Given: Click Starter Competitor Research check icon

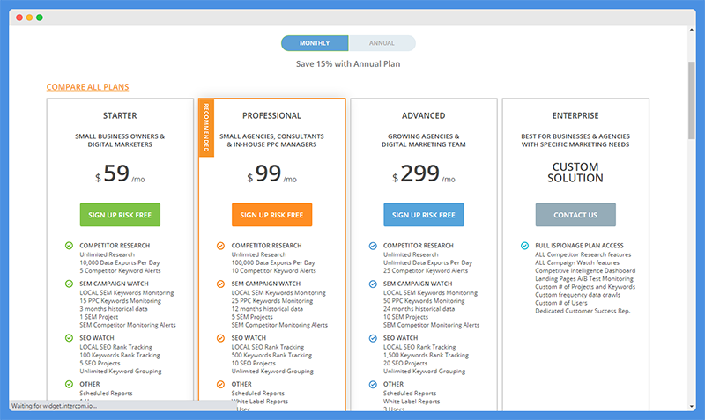Looking at the screenshot, I should click(x=69, y=246).
